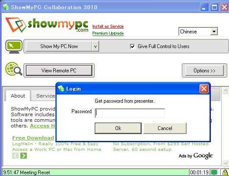Maximize the ShowMyPC window

(x=214, y=7)
